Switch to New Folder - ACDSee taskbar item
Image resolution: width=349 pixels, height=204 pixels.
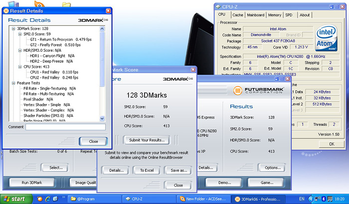click(x=203, y=199)
